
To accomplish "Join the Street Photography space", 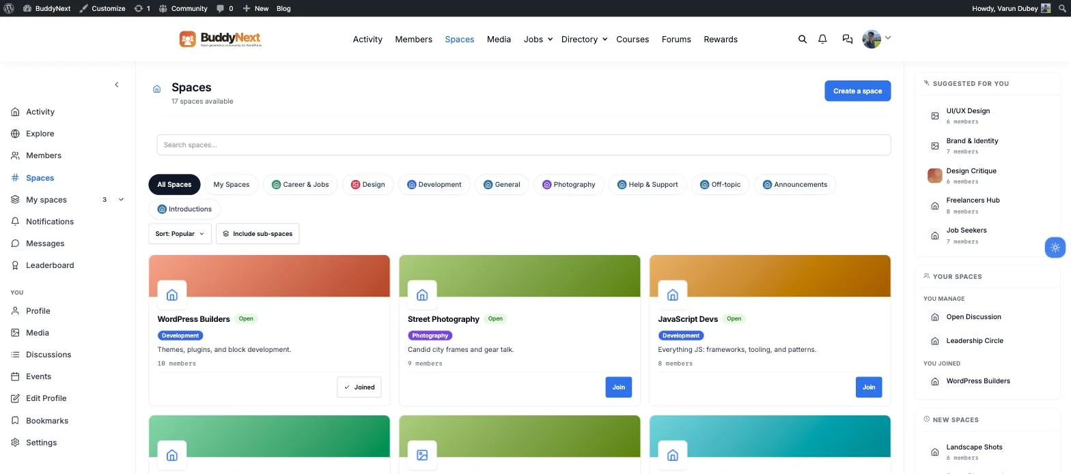I will pos(618,387).
